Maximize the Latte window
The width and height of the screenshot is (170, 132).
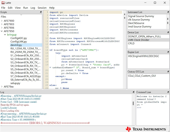tap(155, 3)
